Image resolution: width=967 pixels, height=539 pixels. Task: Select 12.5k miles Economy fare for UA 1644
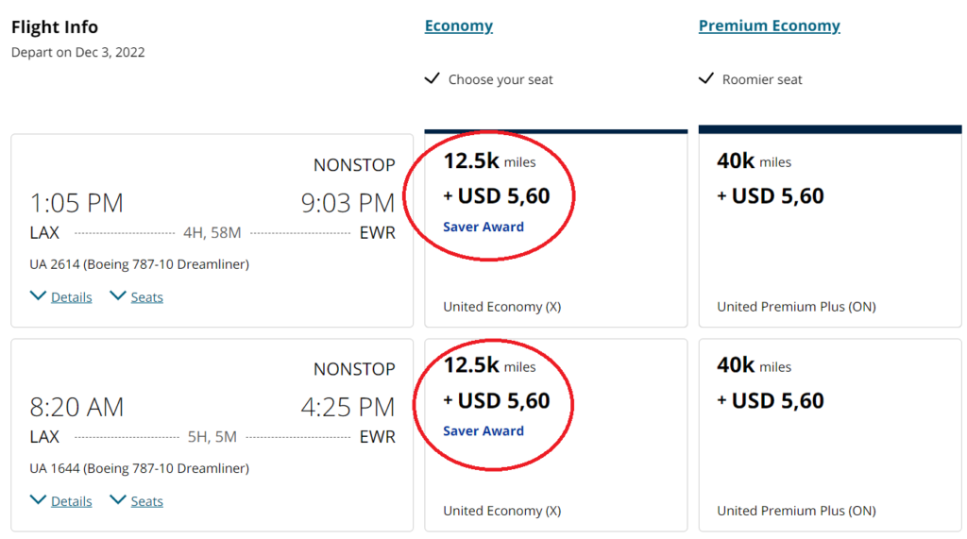pos(555,435)
